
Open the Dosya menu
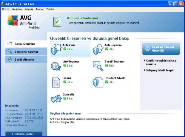point(6,9)
